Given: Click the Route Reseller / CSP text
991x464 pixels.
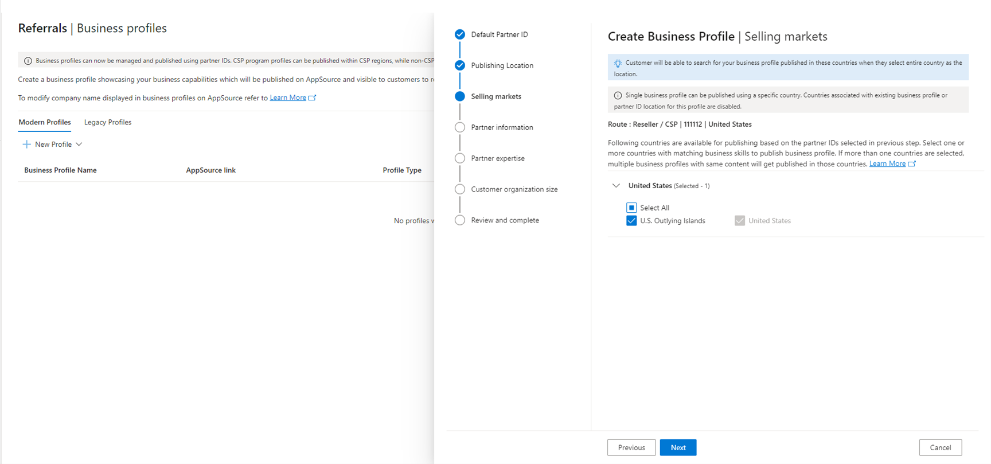Looking at the screenshot, I should click(680, 124).
